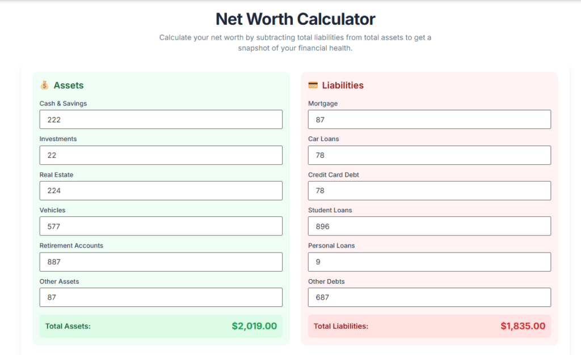Click the Assets section heading
The width and height of the screenshot is (581, 355).
(x=69, y=85)
